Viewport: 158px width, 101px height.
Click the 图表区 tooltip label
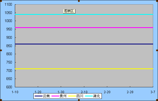[69, 11]
